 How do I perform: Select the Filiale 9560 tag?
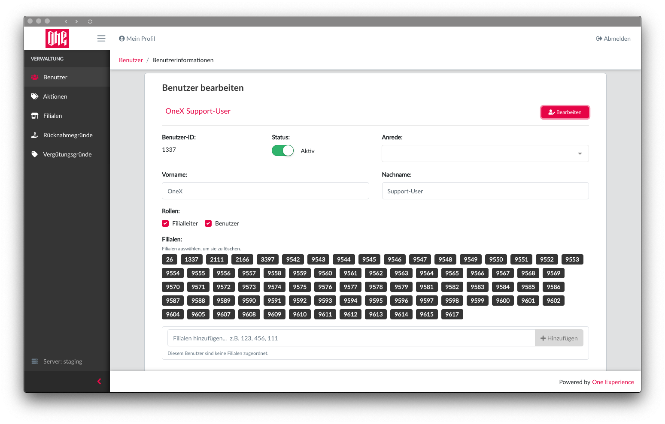[x=325, y=273]
